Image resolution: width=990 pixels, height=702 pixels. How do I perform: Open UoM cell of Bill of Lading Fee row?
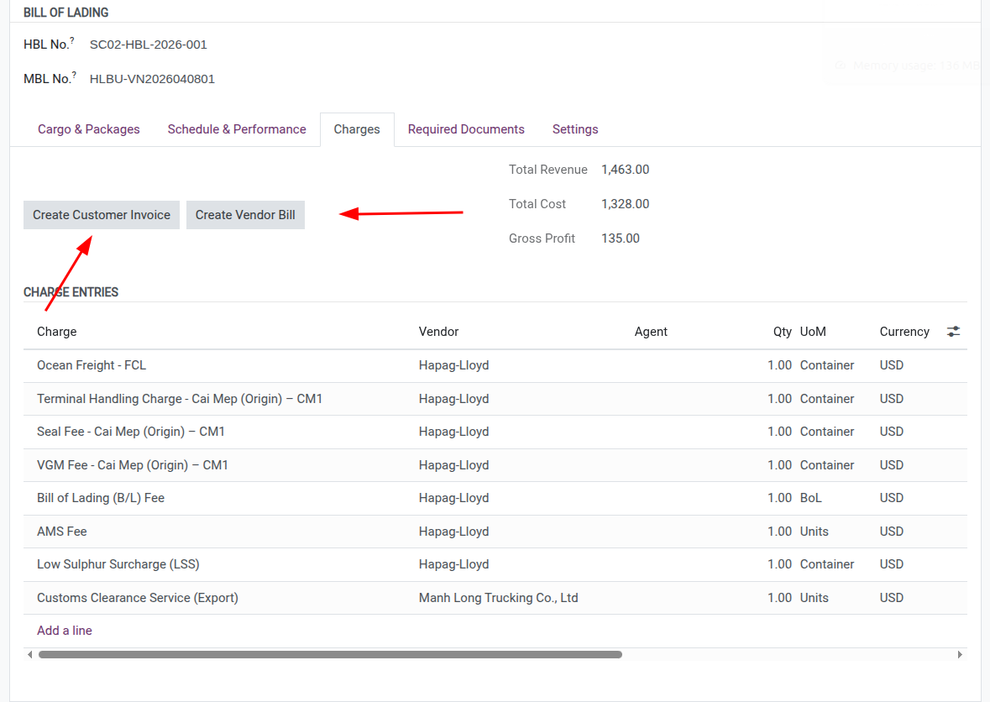pos(811,498)
